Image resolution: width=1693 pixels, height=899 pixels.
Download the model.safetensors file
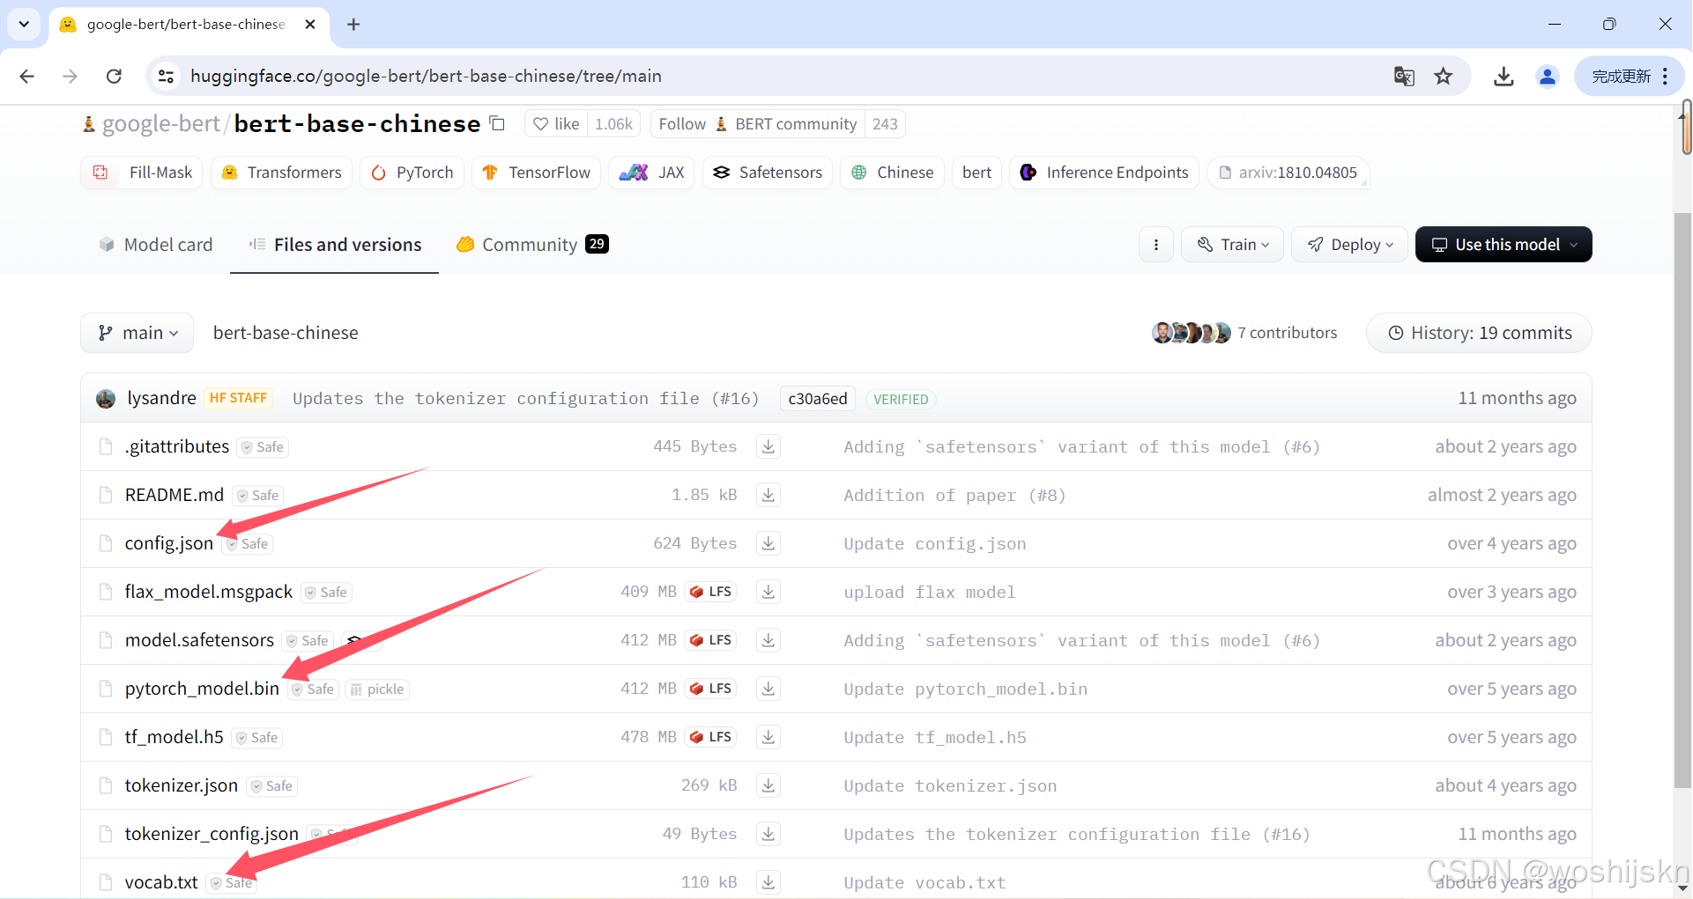[769, 640]
